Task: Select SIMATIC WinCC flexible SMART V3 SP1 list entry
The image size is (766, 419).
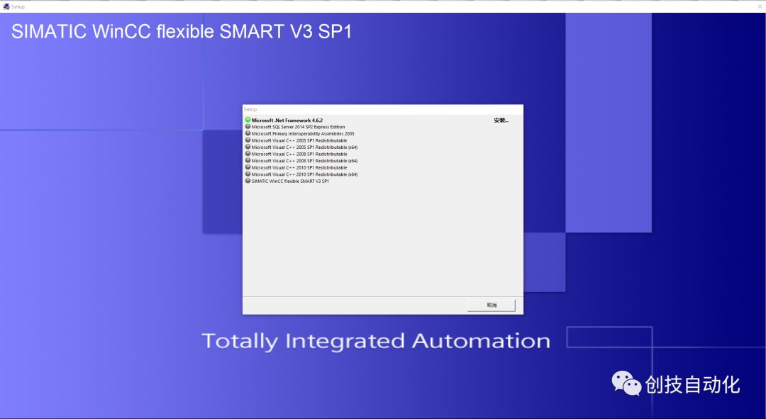Action: [290, 181]
